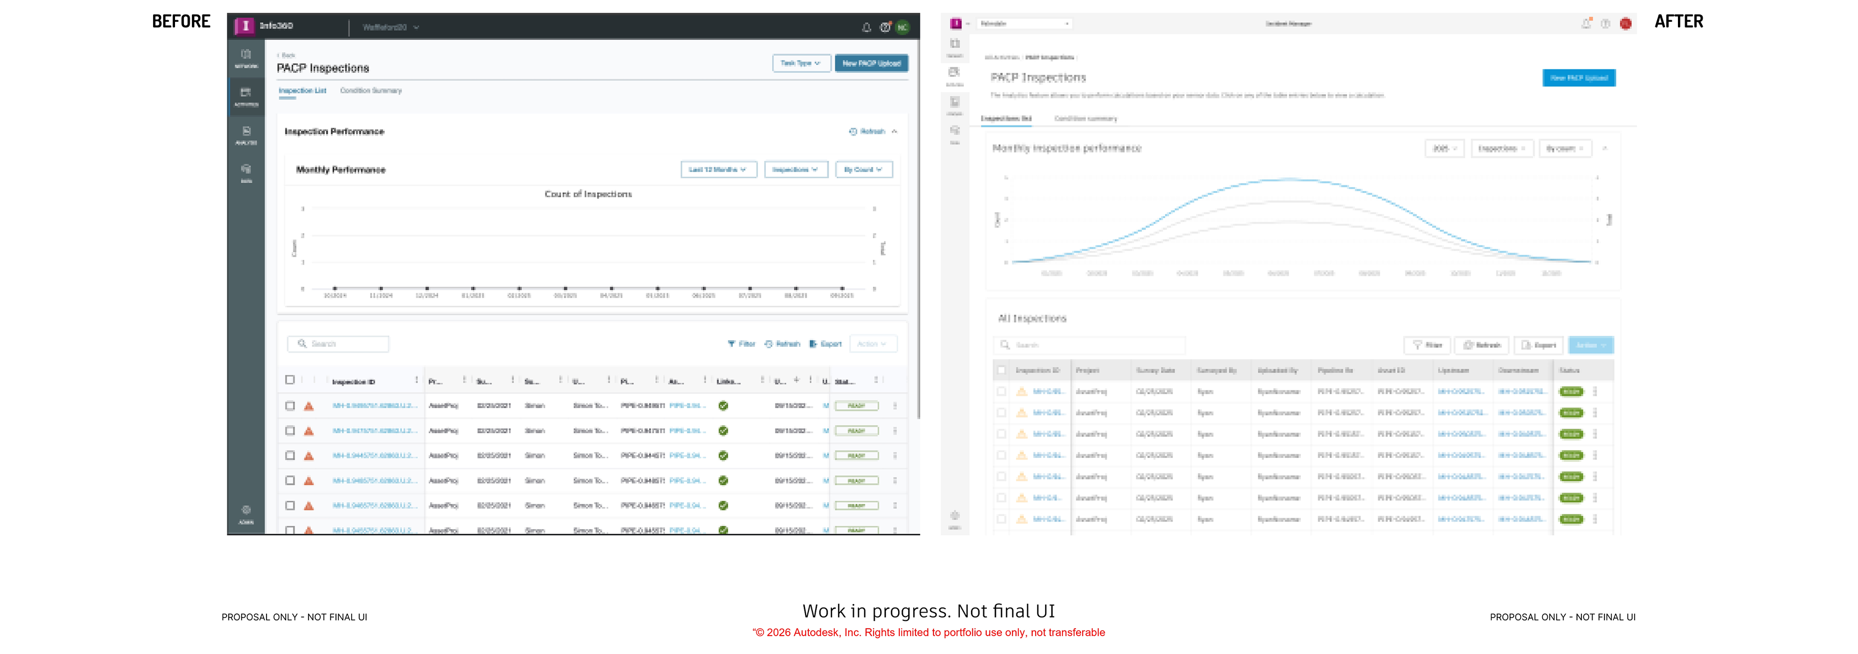Open notifications bell in BEFORE dark header

coord(866,27)
